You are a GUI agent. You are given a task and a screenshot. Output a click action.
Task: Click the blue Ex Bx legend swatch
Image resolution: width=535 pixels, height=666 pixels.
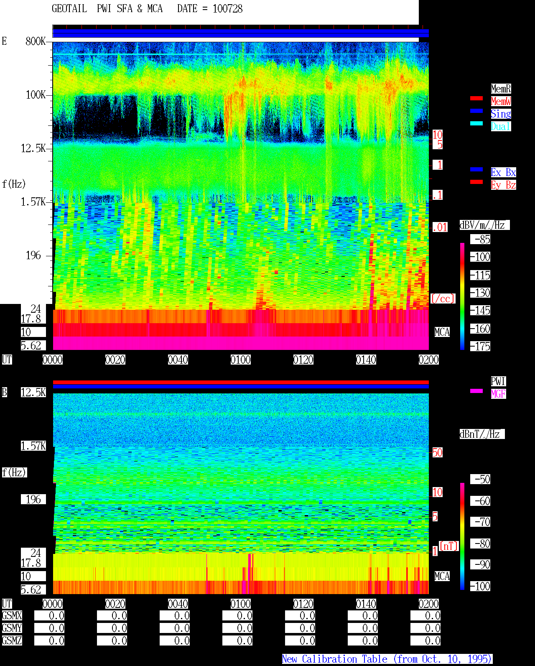(x=476, y=169)
